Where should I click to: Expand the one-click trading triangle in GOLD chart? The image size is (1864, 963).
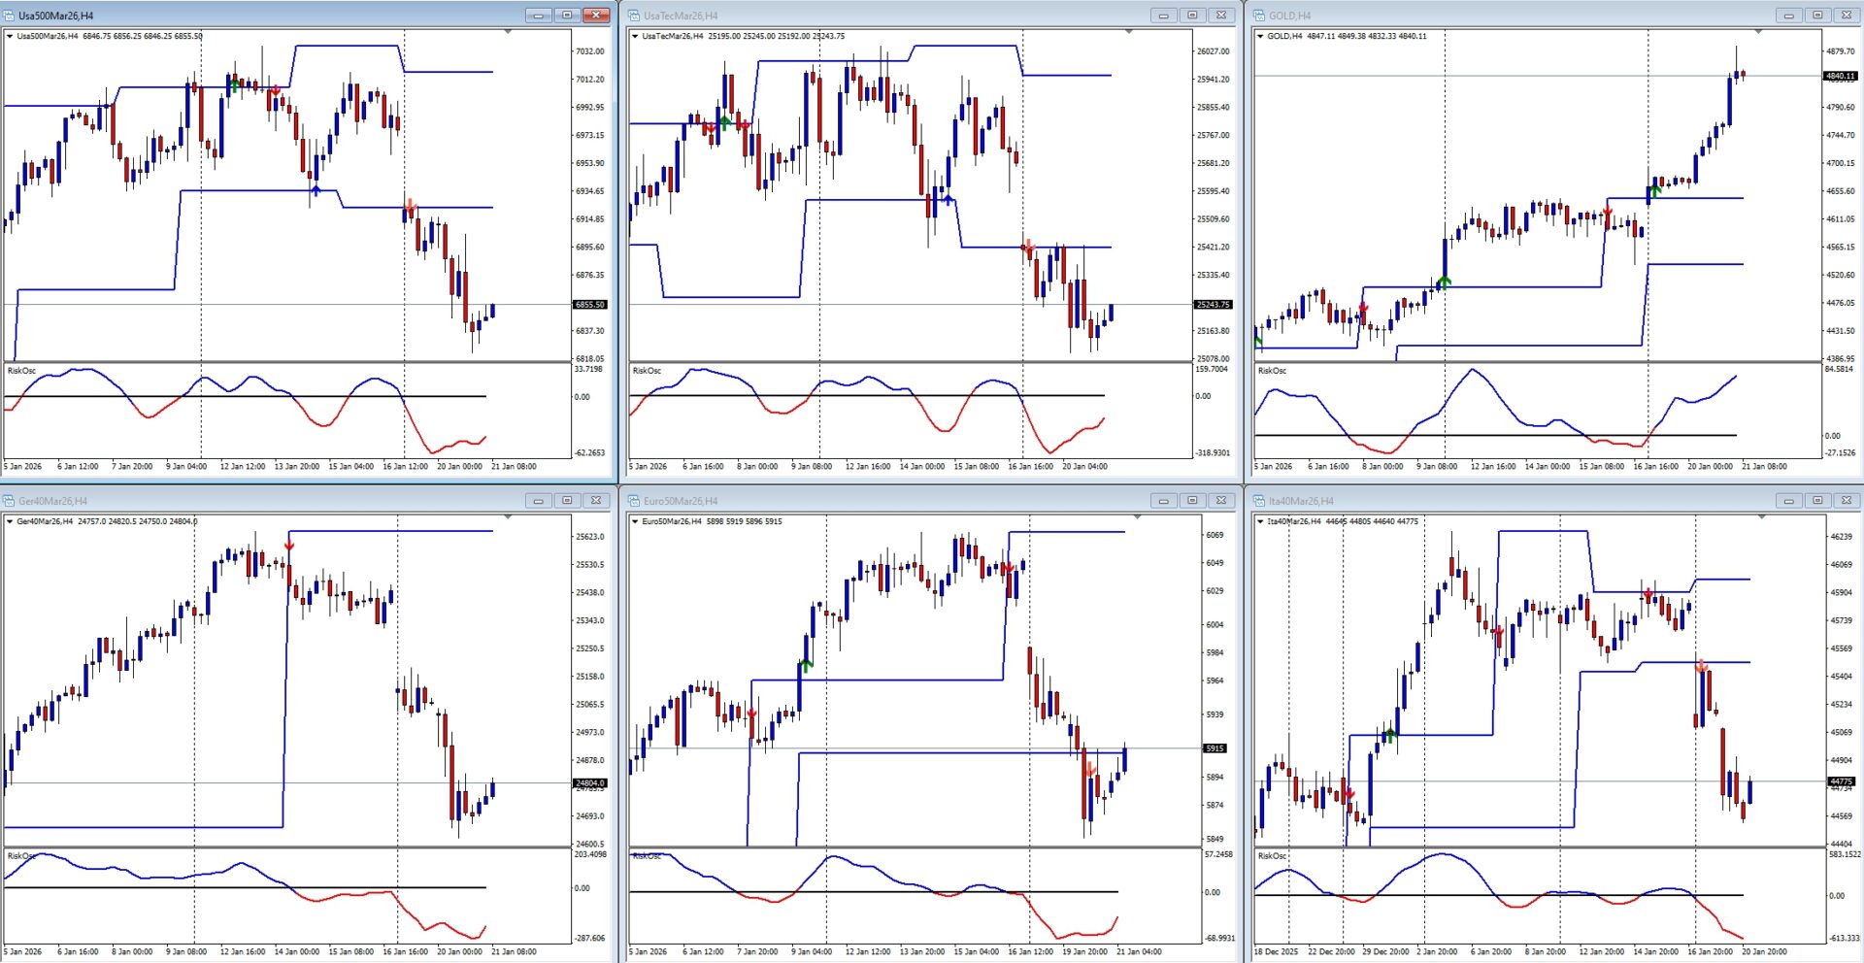pyautogui.click(x=1260, y=37)
